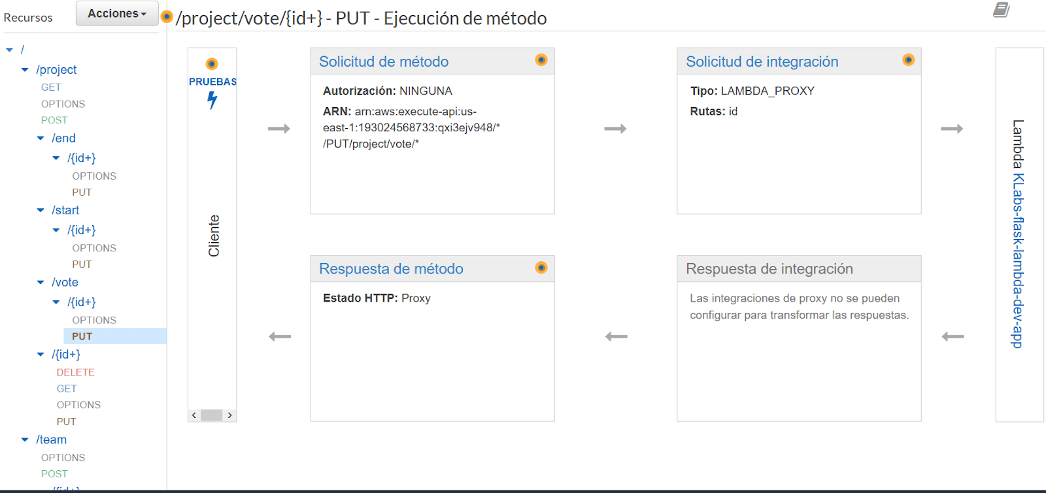
Task: Click orange dot in Solicitud de integración
Action: click(908, 60)
